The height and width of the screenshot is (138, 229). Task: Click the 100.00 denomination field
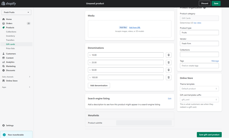[x=126, y=78]
